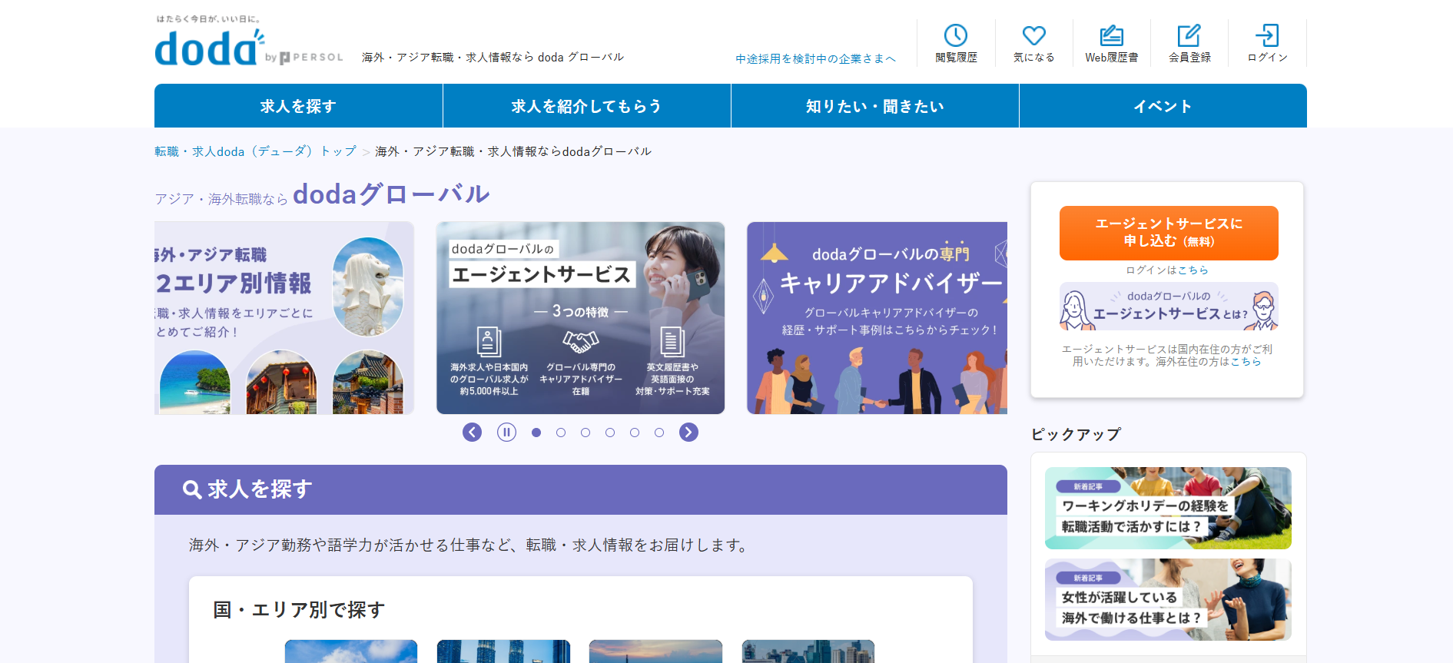Open the ワーキングホリデー pickup article thumbnail

(x=1167, y=508)
